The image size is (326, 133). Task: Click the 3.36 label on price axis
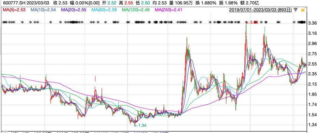(x=313, y=23)
